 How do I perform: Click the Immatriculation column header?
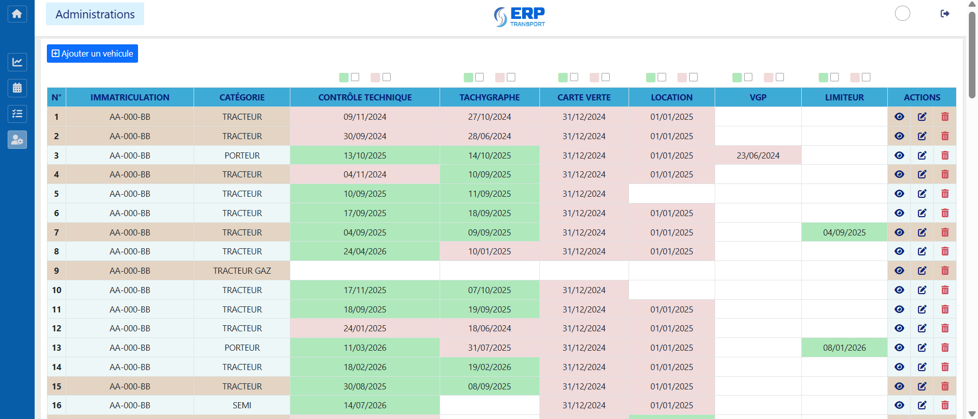point(130,97)
